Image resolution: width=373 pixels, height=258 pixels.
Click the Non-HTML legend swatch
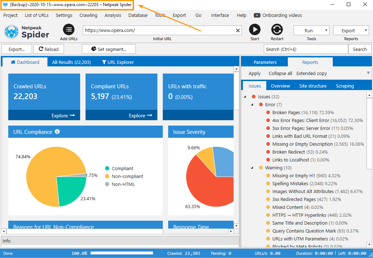(107, 184)
